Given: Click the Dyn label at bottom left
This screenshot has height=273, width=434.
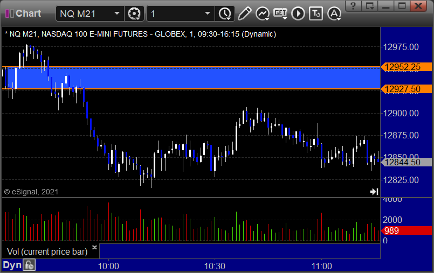Looking at the screenshot, I should click(x=12, y=265).
